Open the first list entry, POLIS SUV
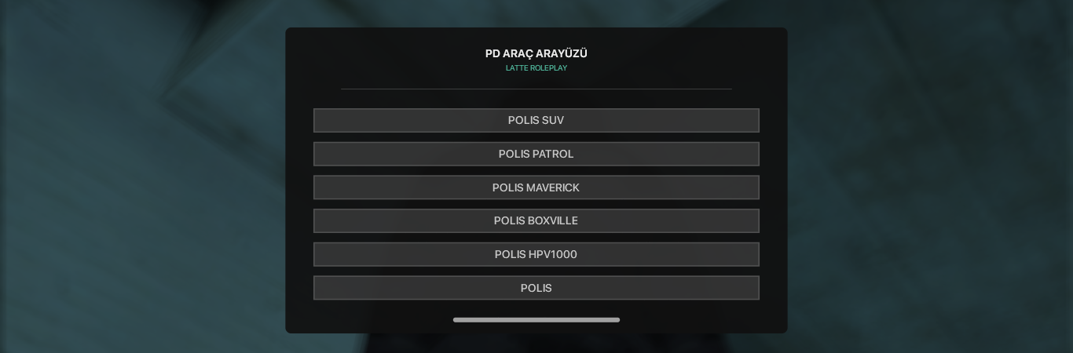Viewport: 1073px width, 353px height. pos(536,120)
